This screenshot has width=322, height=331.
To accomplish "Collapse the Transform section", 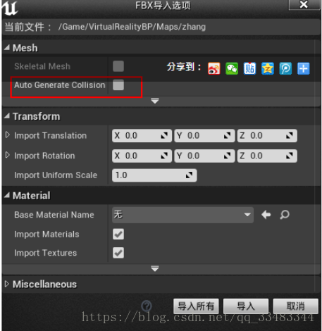I will [7, 115].
